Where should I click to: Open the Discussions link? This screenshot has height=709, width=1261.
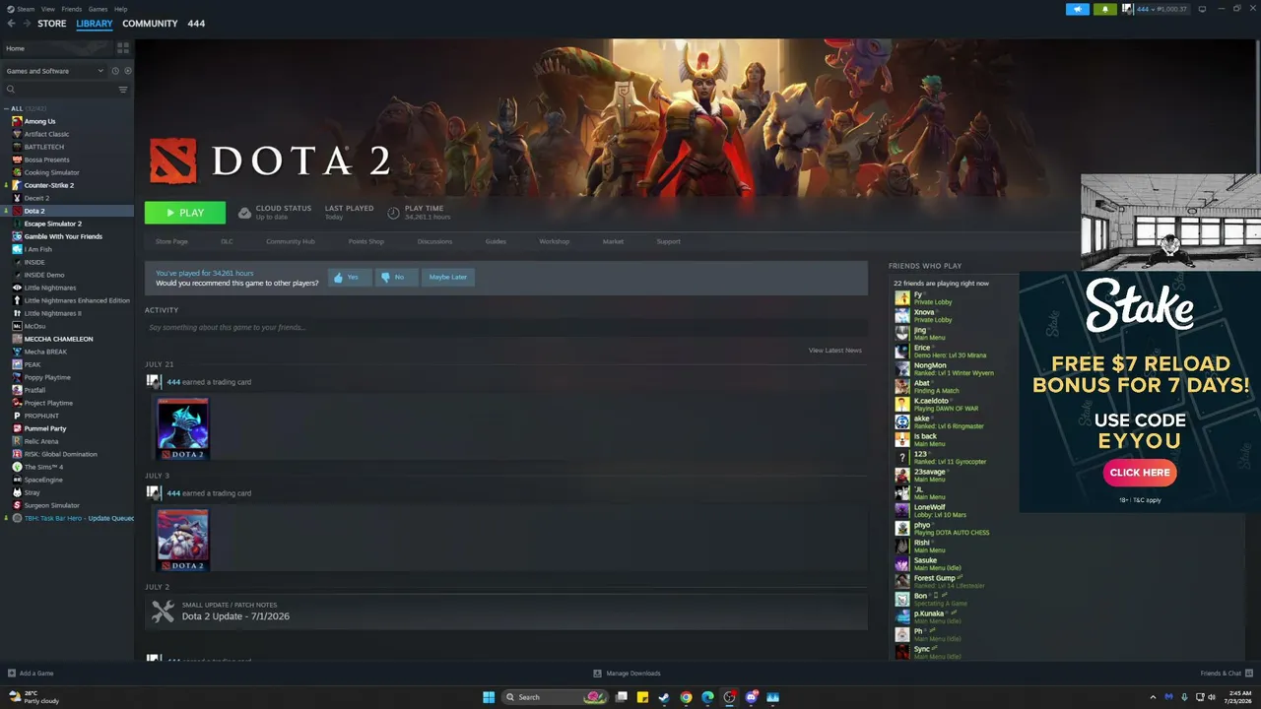(434, 241)
